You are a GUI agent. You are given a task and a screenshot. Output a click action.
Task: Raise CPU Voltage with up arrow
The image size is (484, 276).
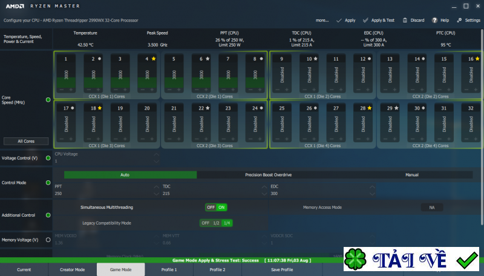(x=157, y=155)
